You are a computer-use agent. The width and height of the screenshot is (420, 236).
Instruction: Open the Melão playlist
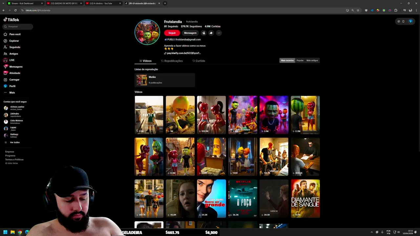point(165,80)
